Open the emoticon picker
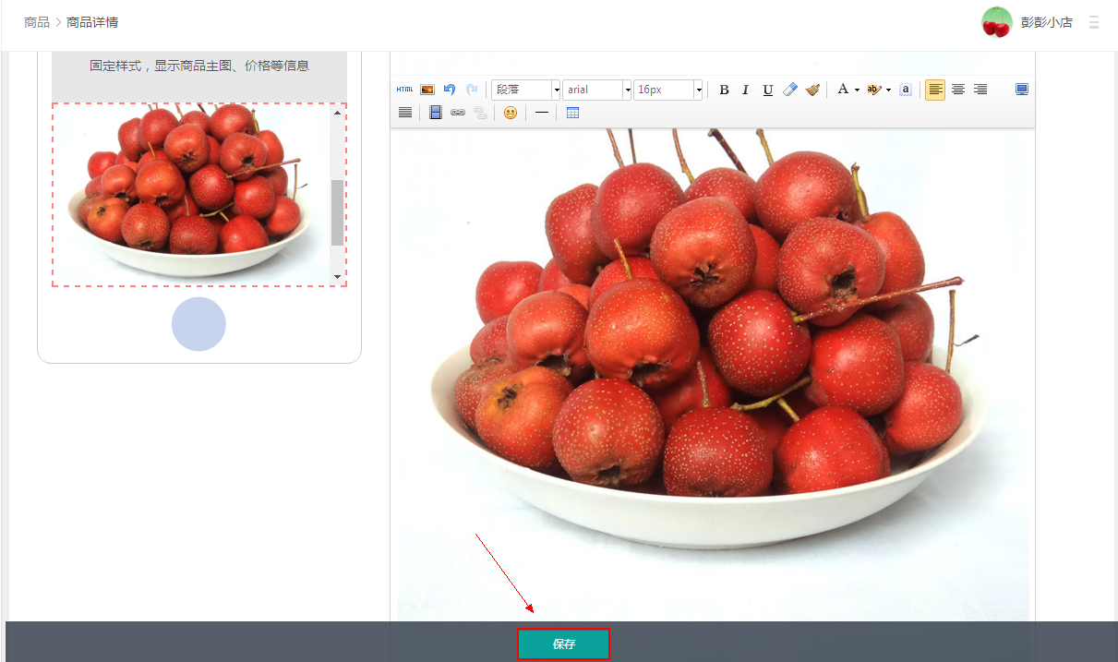The image size is (1118, 662). pos(511,113)
